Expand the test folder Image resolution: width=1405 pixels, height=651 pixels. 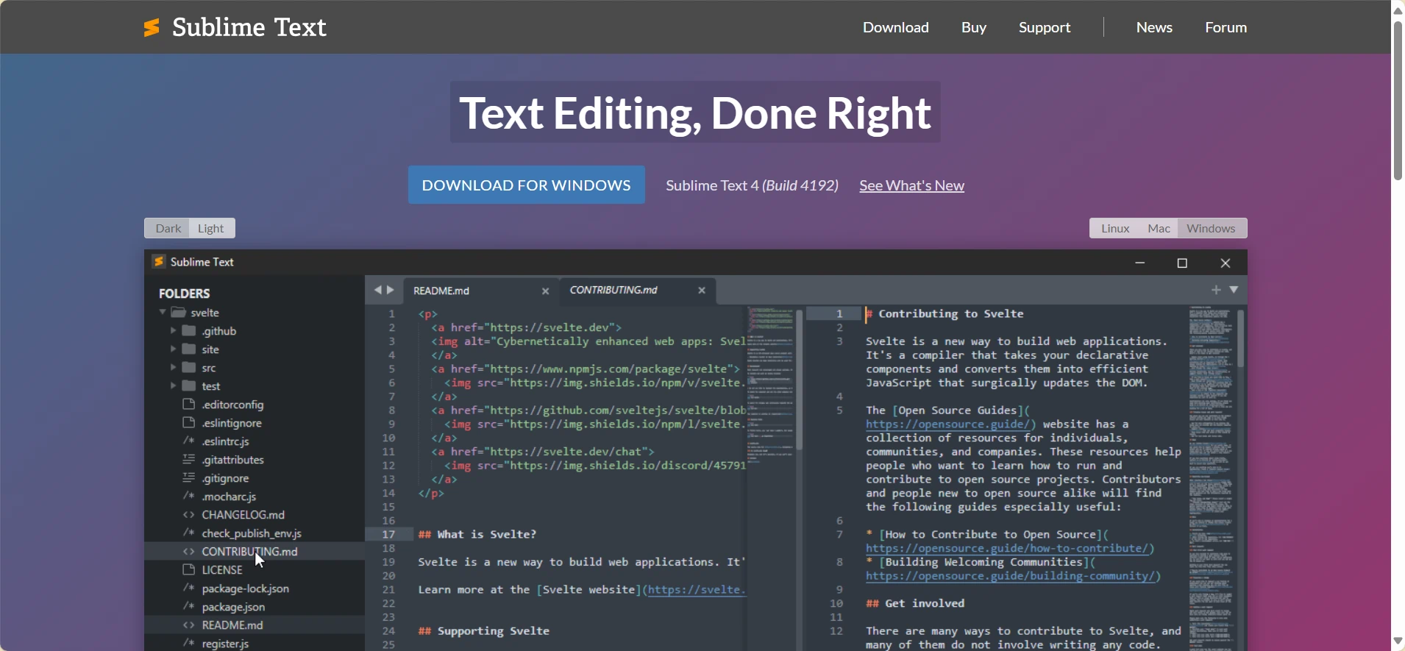[174, 385]
